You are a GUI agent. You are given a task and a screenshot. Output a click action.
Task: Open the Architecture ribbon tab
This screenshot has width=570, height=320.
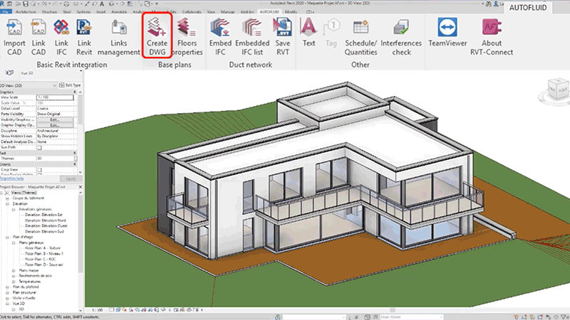click(x=26, y=12)
